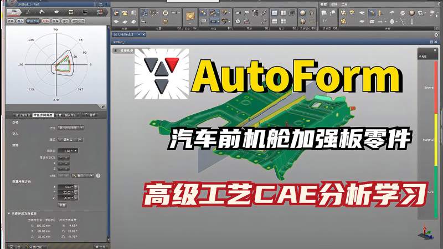Click the large gold sheet icon in ribbon
443x249 pixels.
(x=190, y=16)
